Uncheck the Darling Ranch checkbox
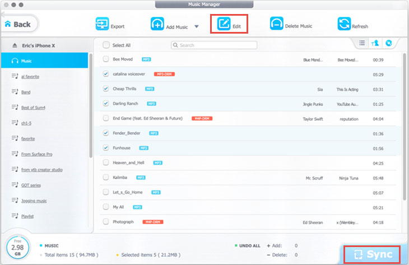Viewport: 409px width, 265px height. pos(106,104)
